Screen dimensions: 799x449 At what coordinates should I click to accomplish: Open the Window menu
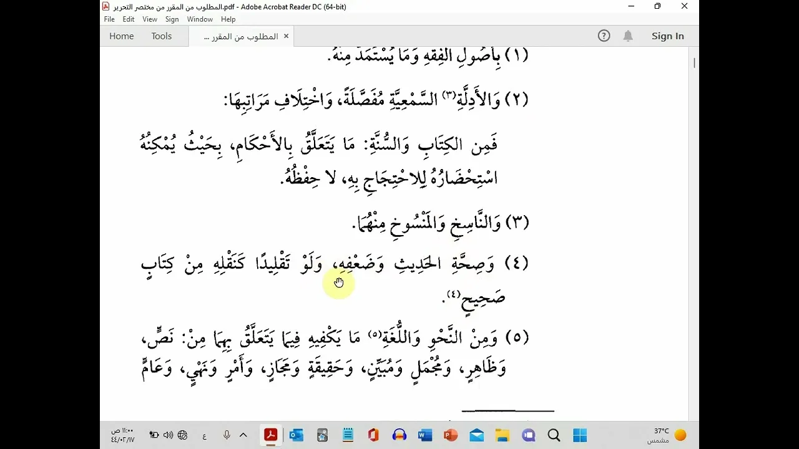(200, 19)
